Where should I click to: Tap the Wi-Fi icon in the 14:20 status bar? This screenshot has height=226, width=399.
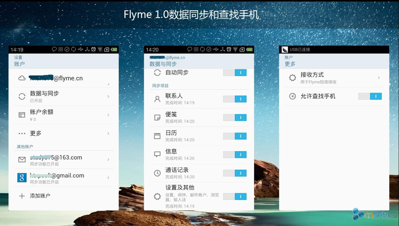click(235, 49)
